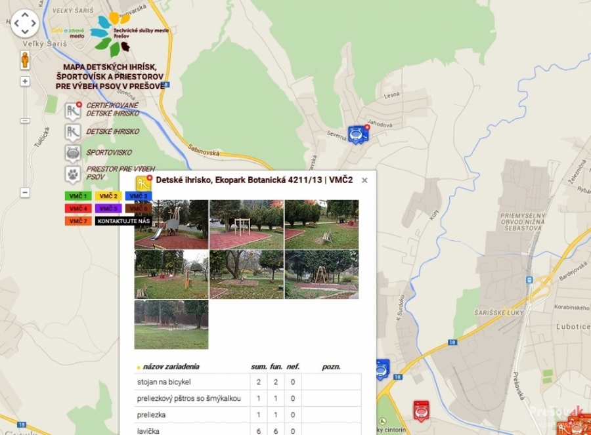591x435 pixels.
Task: Toggle the dog run paw icon
Action: (x=73, y=174)
